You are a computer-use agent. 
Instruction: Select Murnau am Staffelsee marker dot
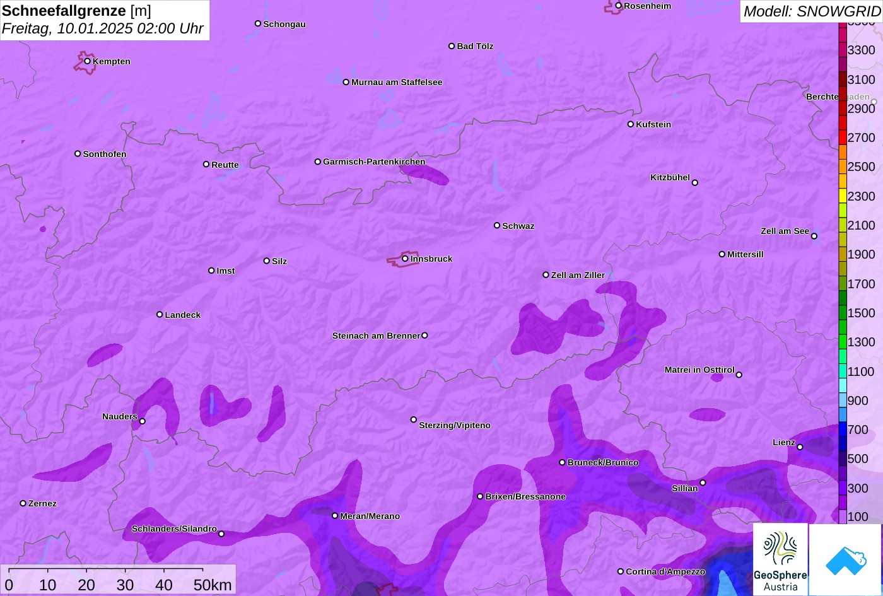(346, 82)
